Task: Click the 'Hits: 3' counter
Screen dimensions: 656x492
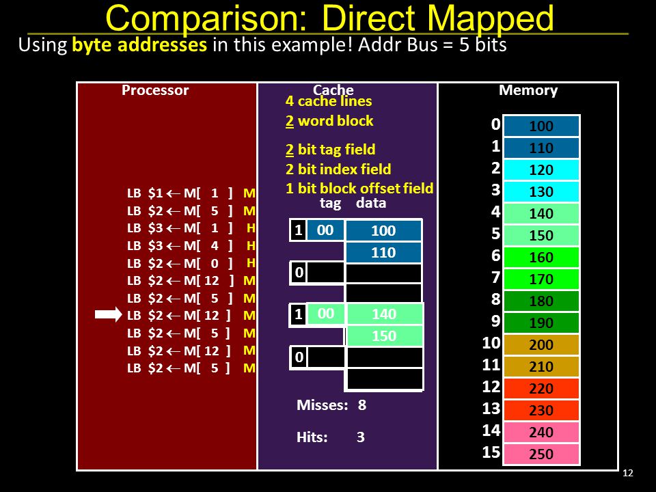Action: 331,437
